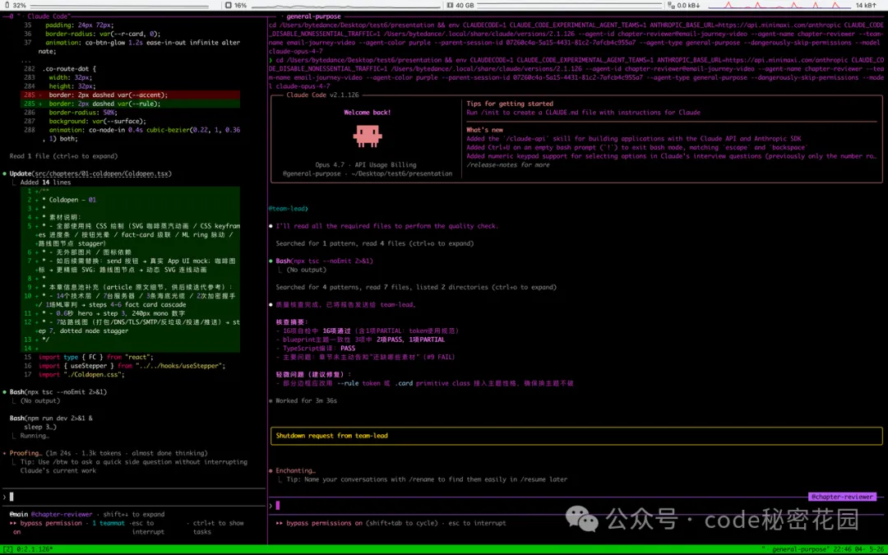Expand 'Searched for 1 pattern, read 4 files'

point(374,243)
